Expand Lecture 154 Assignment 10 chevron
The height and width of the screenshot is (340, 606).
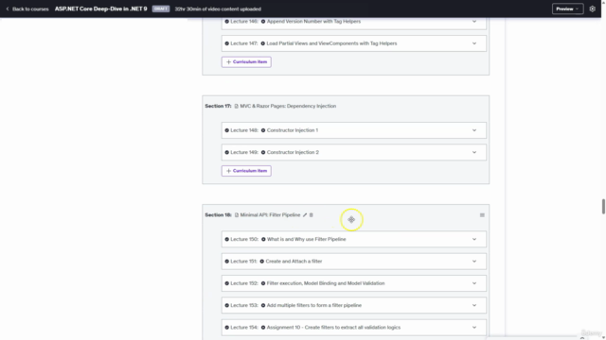coord(474,328)
